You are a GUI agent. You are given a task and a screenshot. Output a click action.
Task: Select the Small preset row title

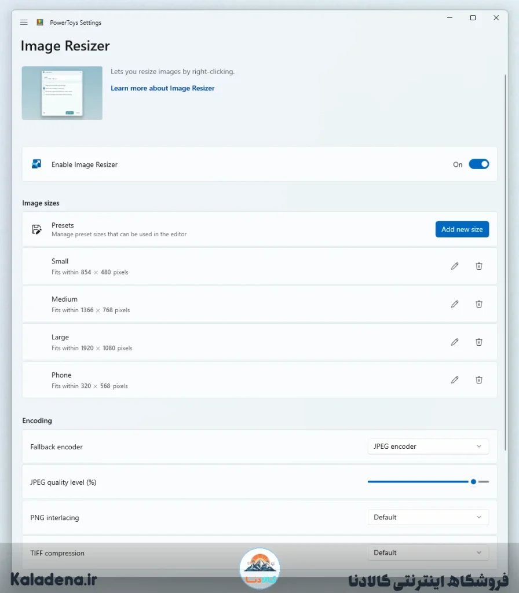60,261
